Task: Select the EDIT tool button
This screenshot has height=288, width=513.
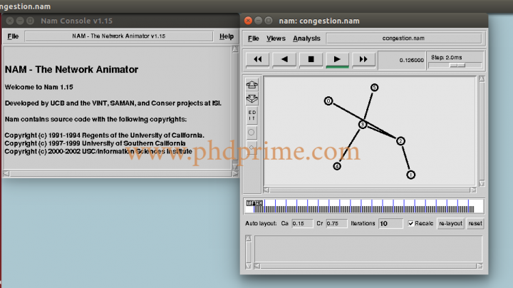Action: tap(252, 115)
